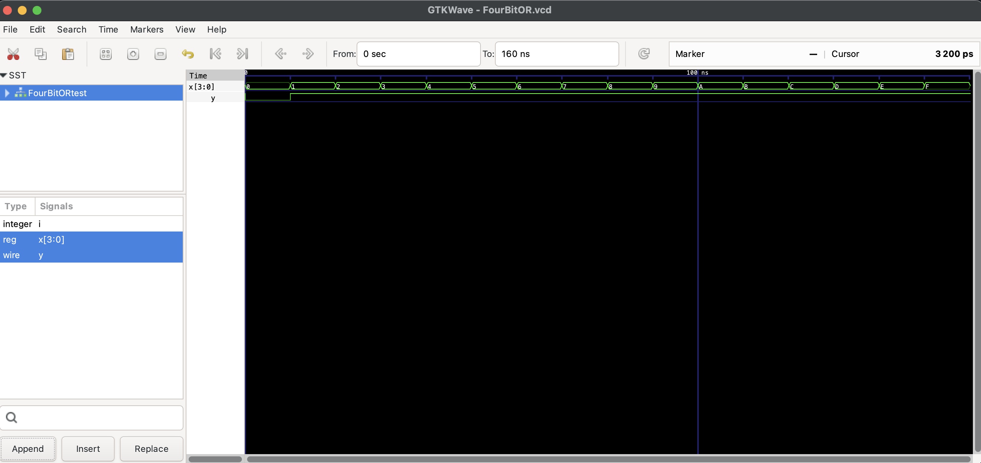This screenshot has width=981, height=463.
Task: Click the yellow Zoom Undo arrow
Action: pos(188,54)
